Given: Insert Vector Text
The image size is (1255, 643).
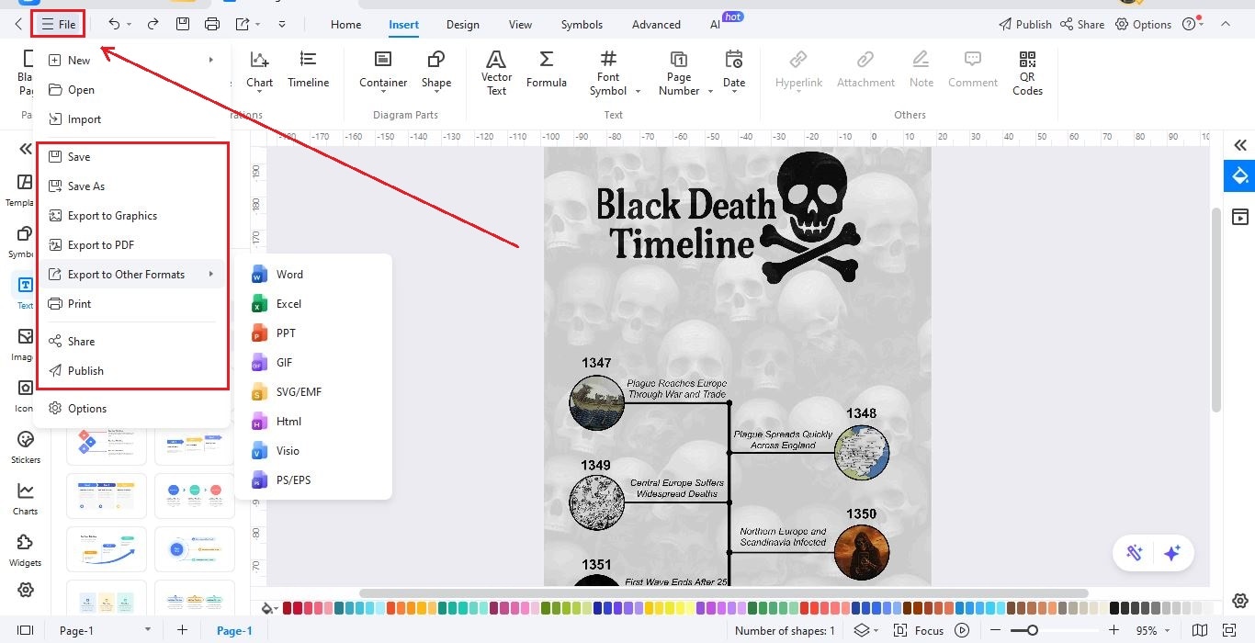Looking at the screenshot, I should point(496,73).
